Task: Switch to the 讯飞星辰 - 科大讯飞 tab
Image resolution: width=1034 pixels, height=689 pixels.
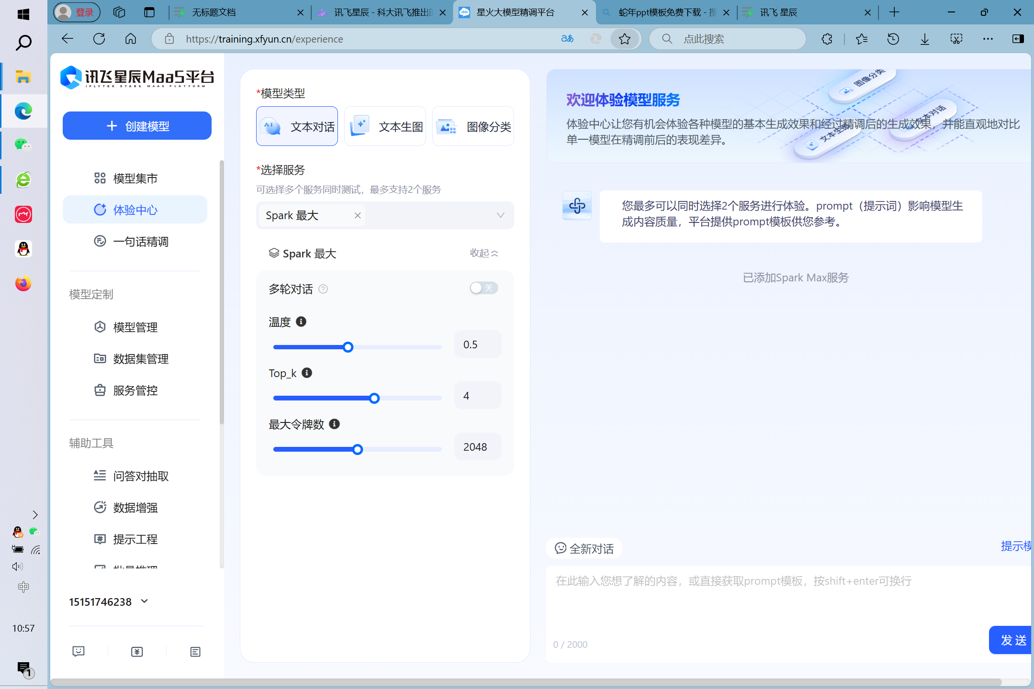Action: pyautogui.click(x=382, y=12)
